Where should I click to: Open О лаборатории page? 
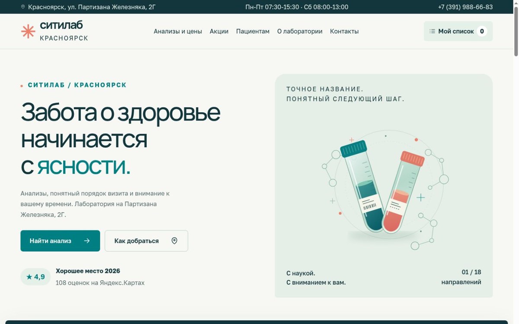[x=300, y=31]
